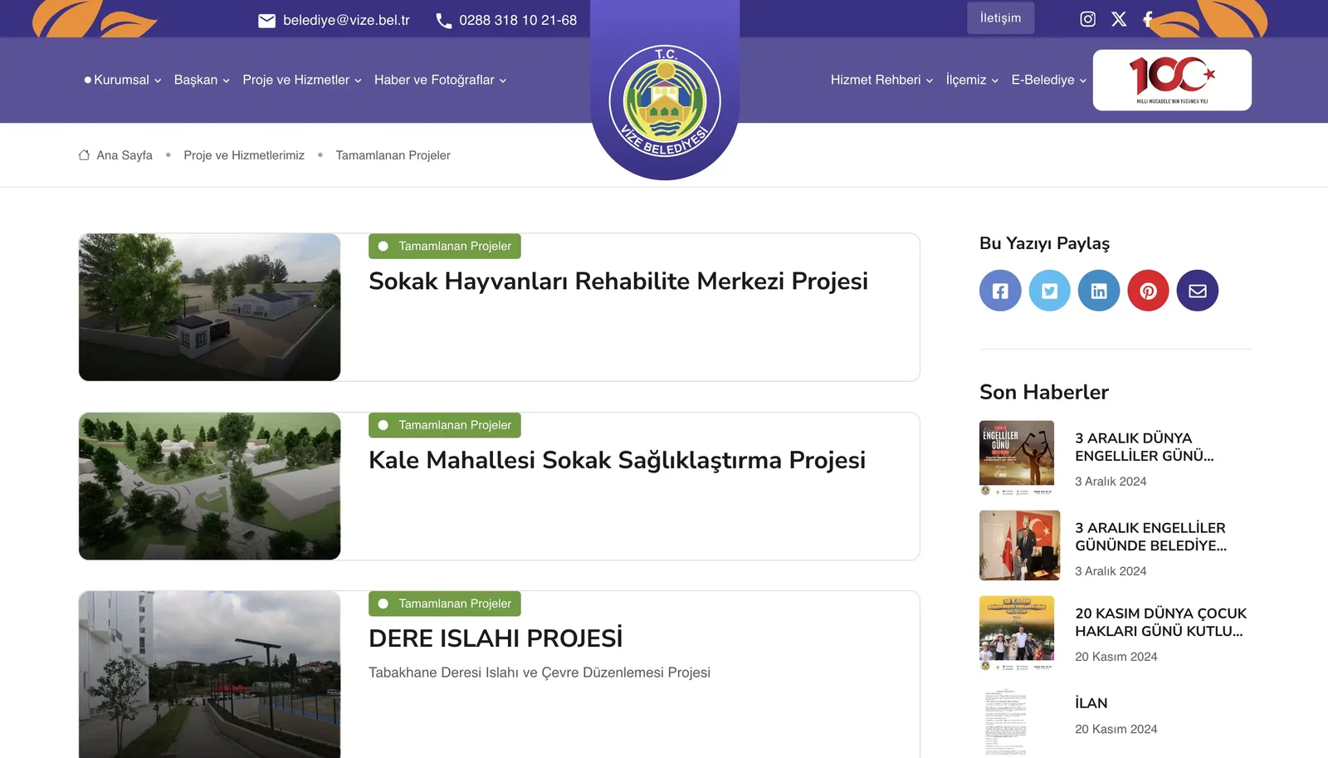The width and height of the screenshot is (1328, 758).
Task: Share the page by email icon
Action: coord(1197,291)
